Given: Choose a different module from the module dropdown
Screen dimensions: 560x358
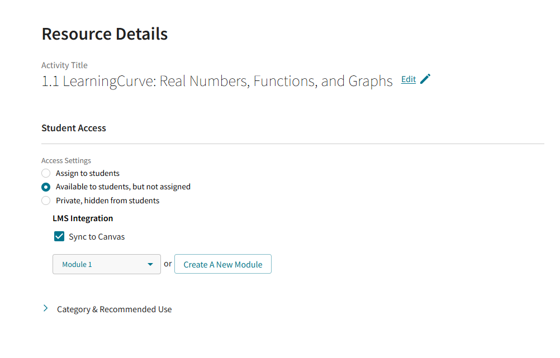Looking at the screenshot, I should [106, 264].
